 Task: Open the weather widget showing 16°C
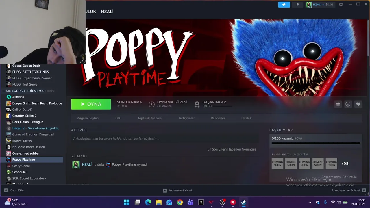pos(16,202)
